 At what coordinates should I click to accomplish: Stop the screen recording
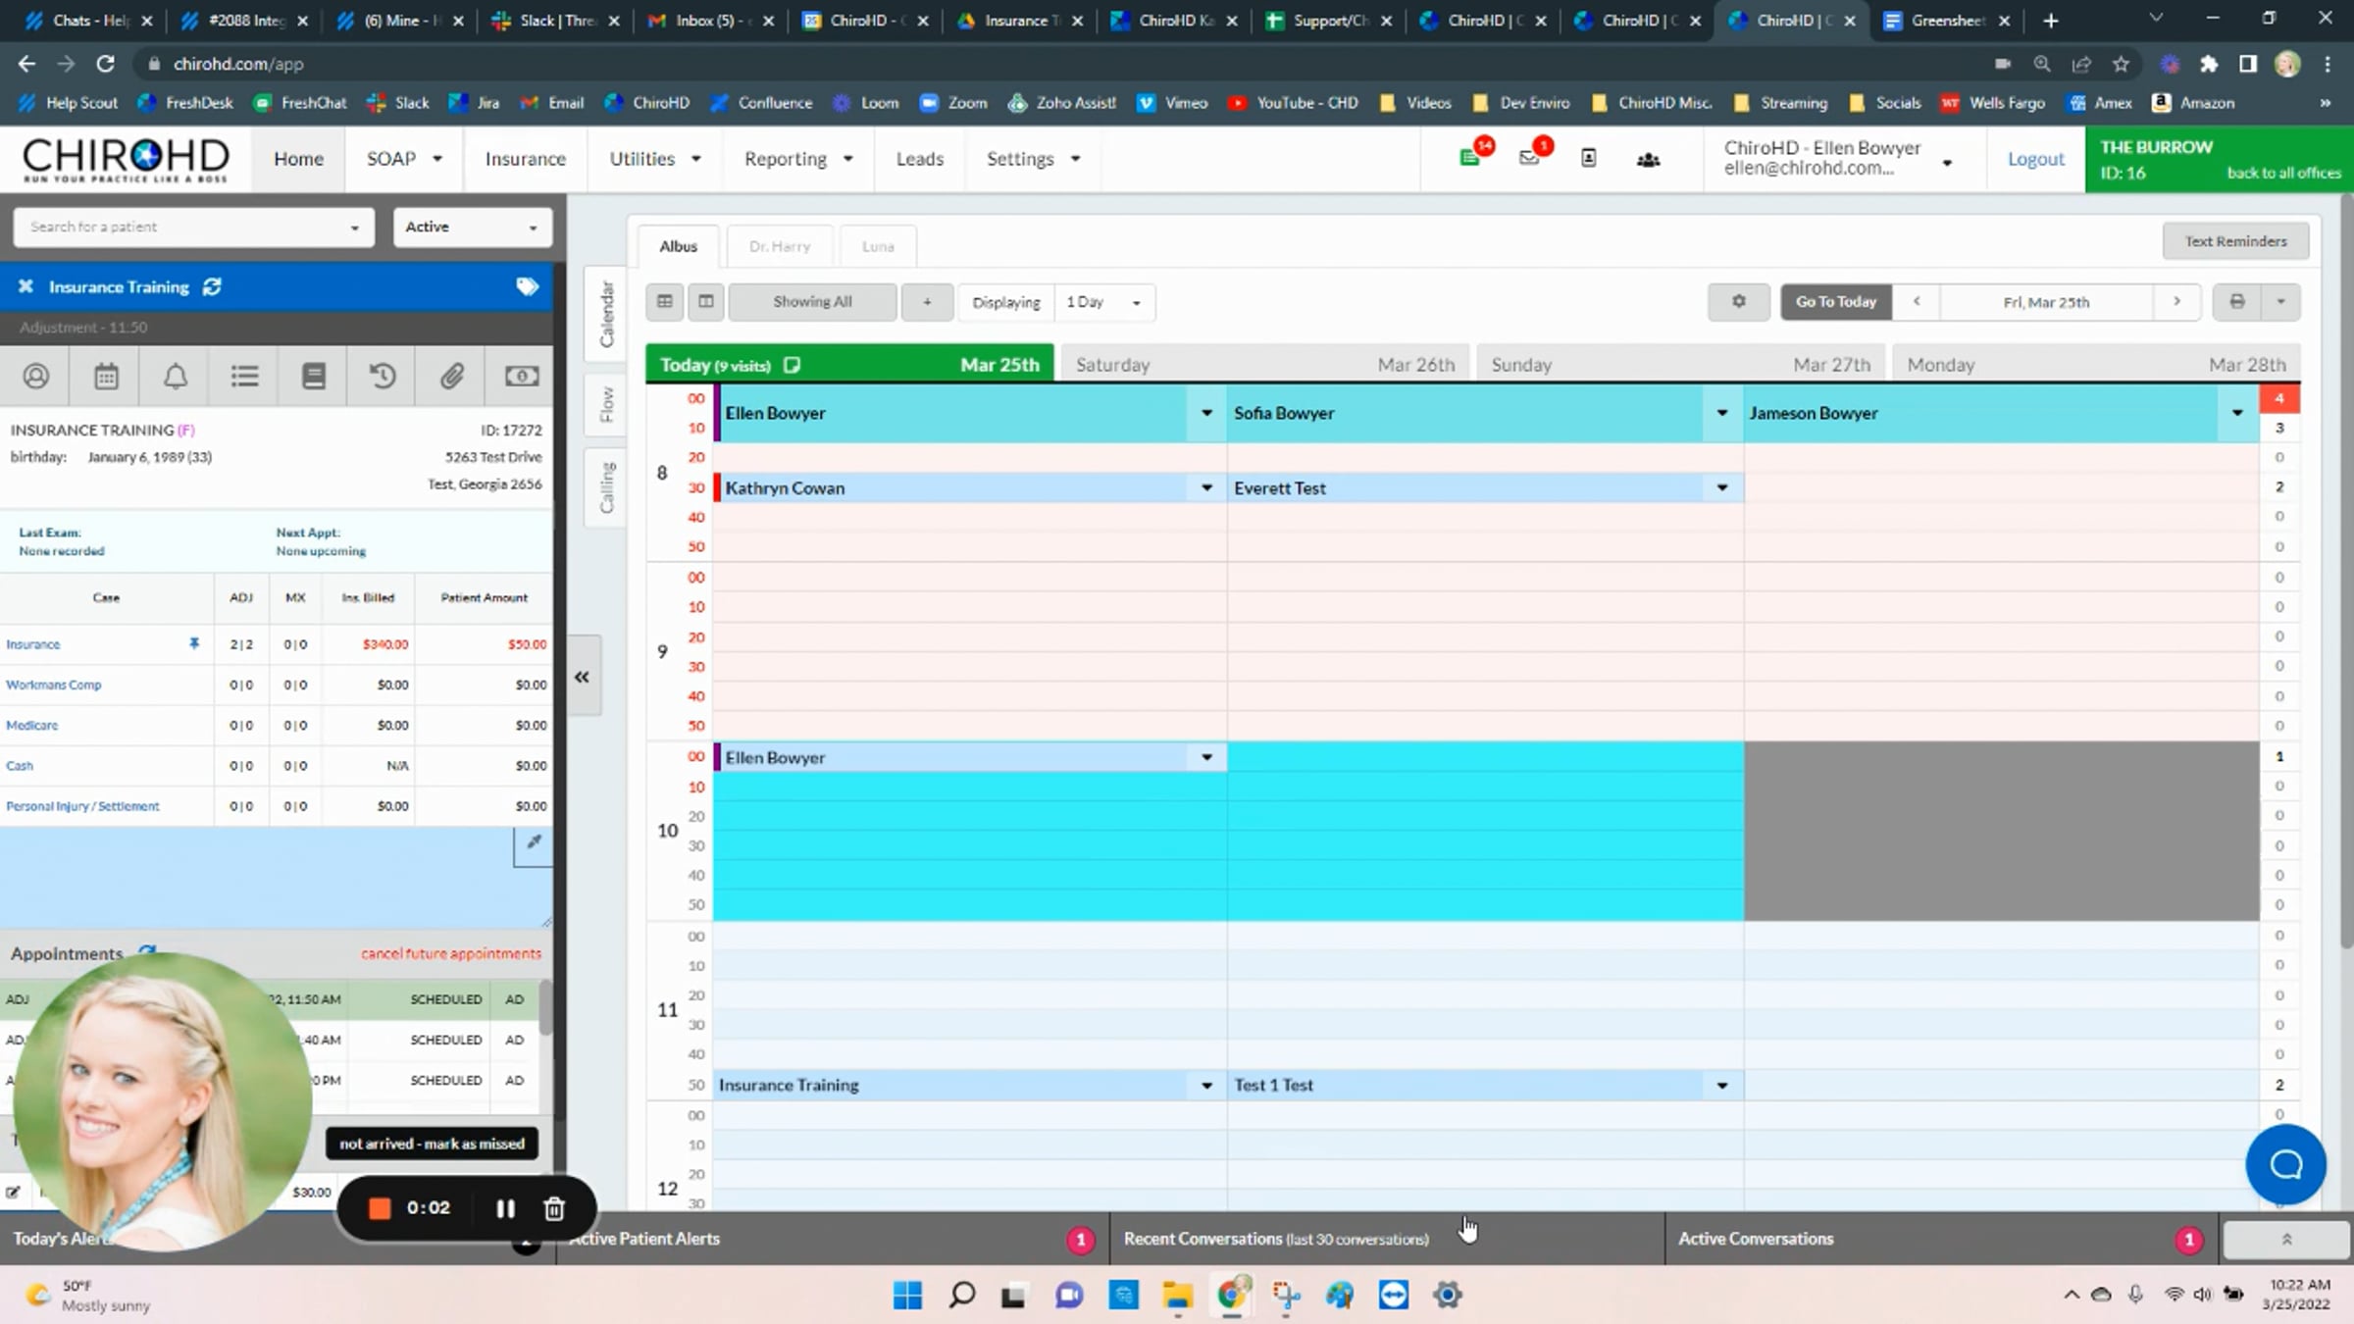point(380,1208)
